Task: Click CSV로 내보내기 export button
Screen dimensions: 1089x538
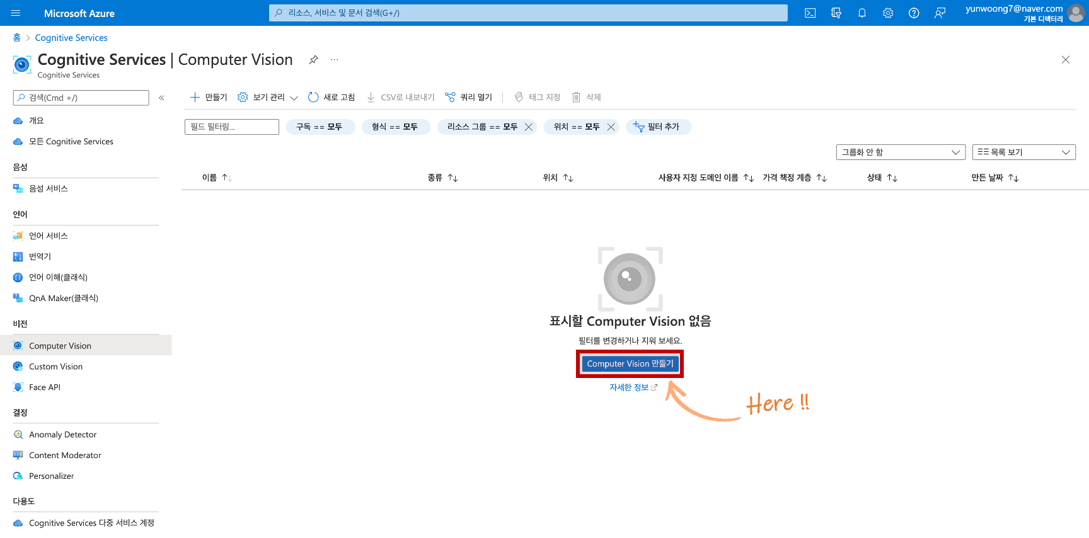Action: click(x=400, y=97)
